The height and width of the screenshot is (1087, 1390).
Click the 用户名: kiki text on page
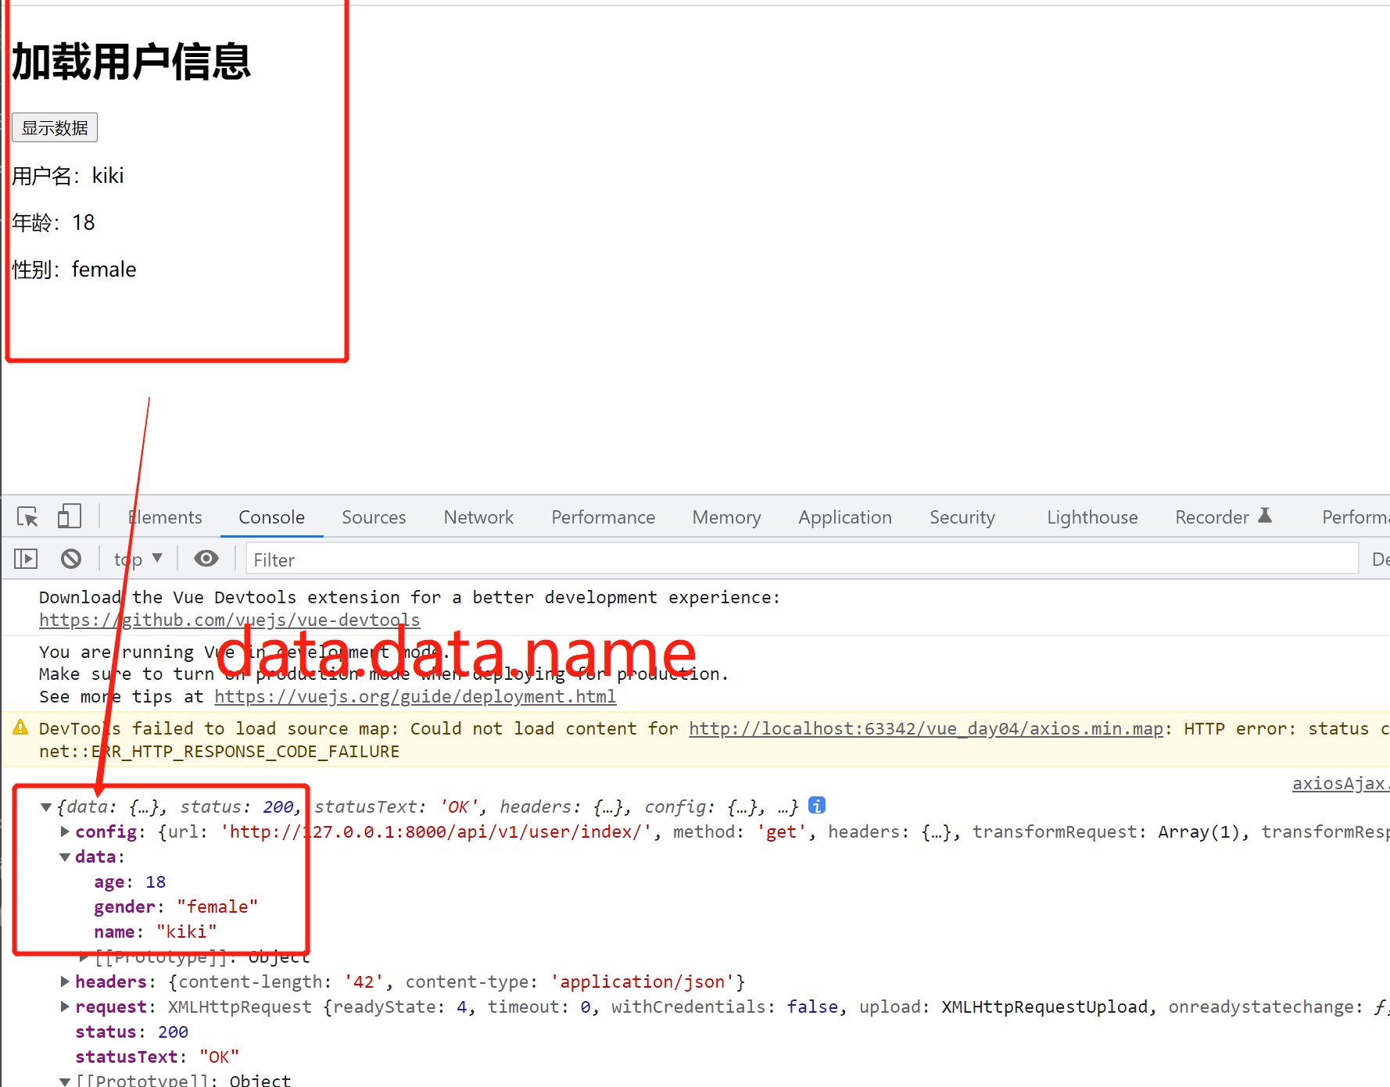point(68,176)
